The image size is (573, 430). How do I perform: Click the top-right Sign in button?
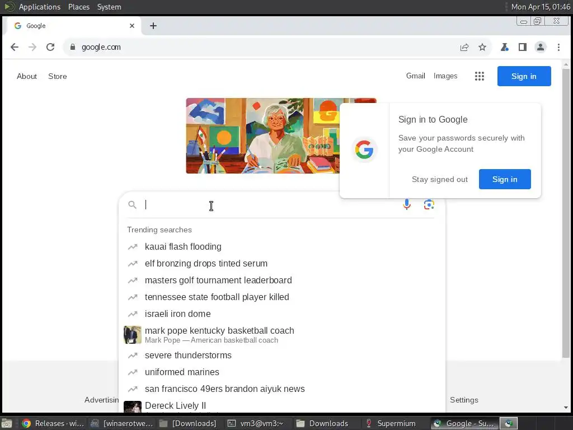pos(524,76)
